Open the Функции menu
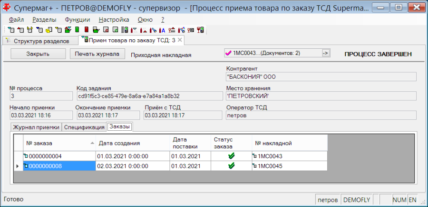This screenshot has height=207, width=428. pos(78,19)
